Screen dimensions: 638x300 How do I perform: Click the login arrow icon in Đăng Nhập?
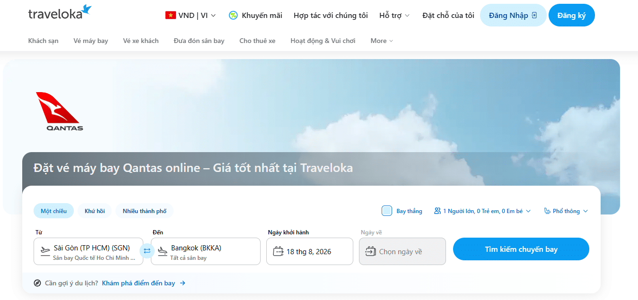click(x=534, y=15)
